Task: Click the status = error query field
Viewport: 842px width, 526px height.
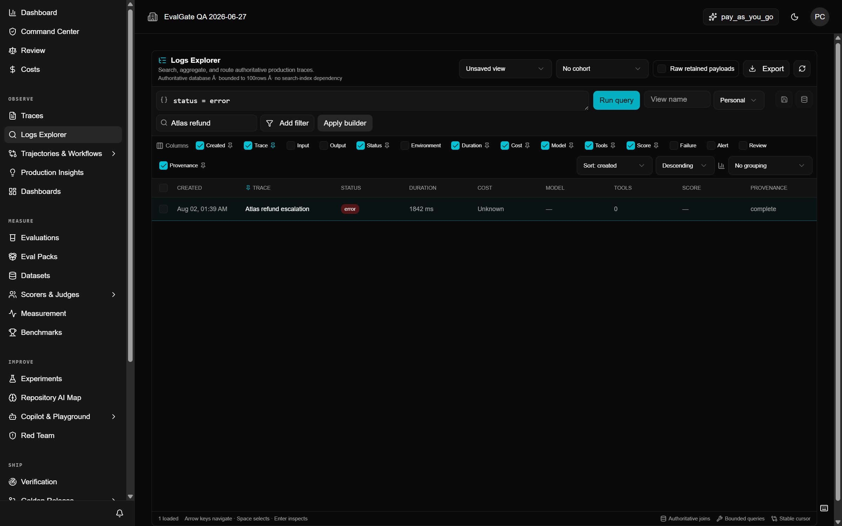Action: (x=373, y=101)
